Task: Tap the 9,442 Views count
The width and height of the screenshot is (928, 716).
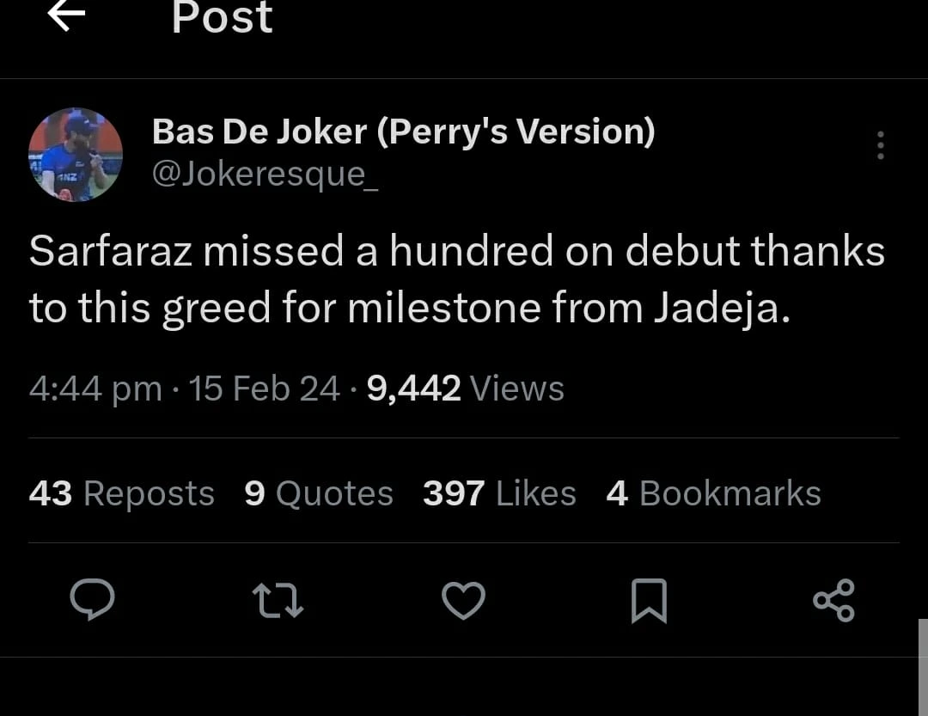Action: pyautogui.click(x=465, y=389)
